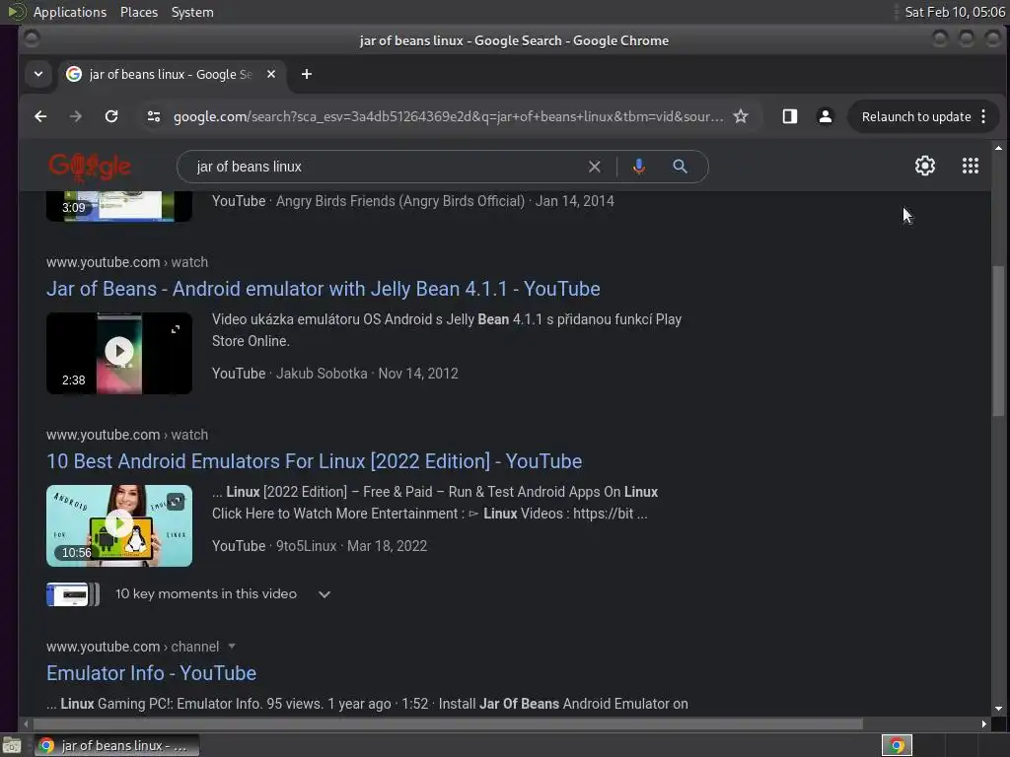Click the taskbar entry 'jar of beans linux'
Viewport: 1010px width, 757px height.
click(116, 745)
